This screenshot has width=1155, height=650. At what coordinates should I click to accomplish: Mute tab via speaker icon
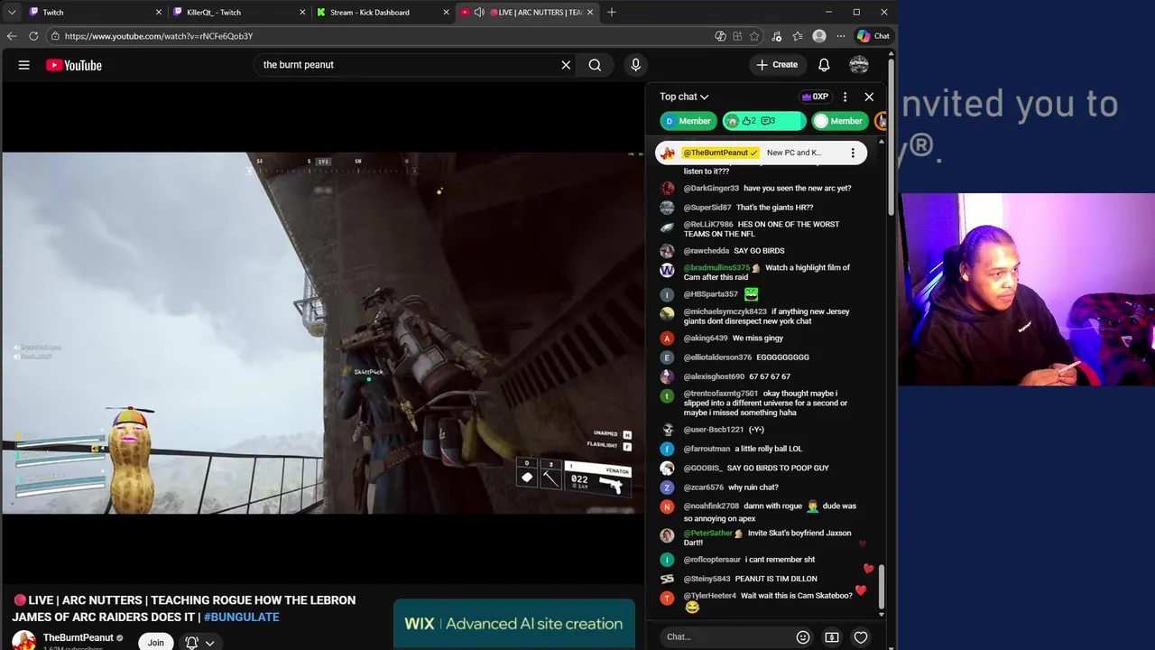(479, 12)
